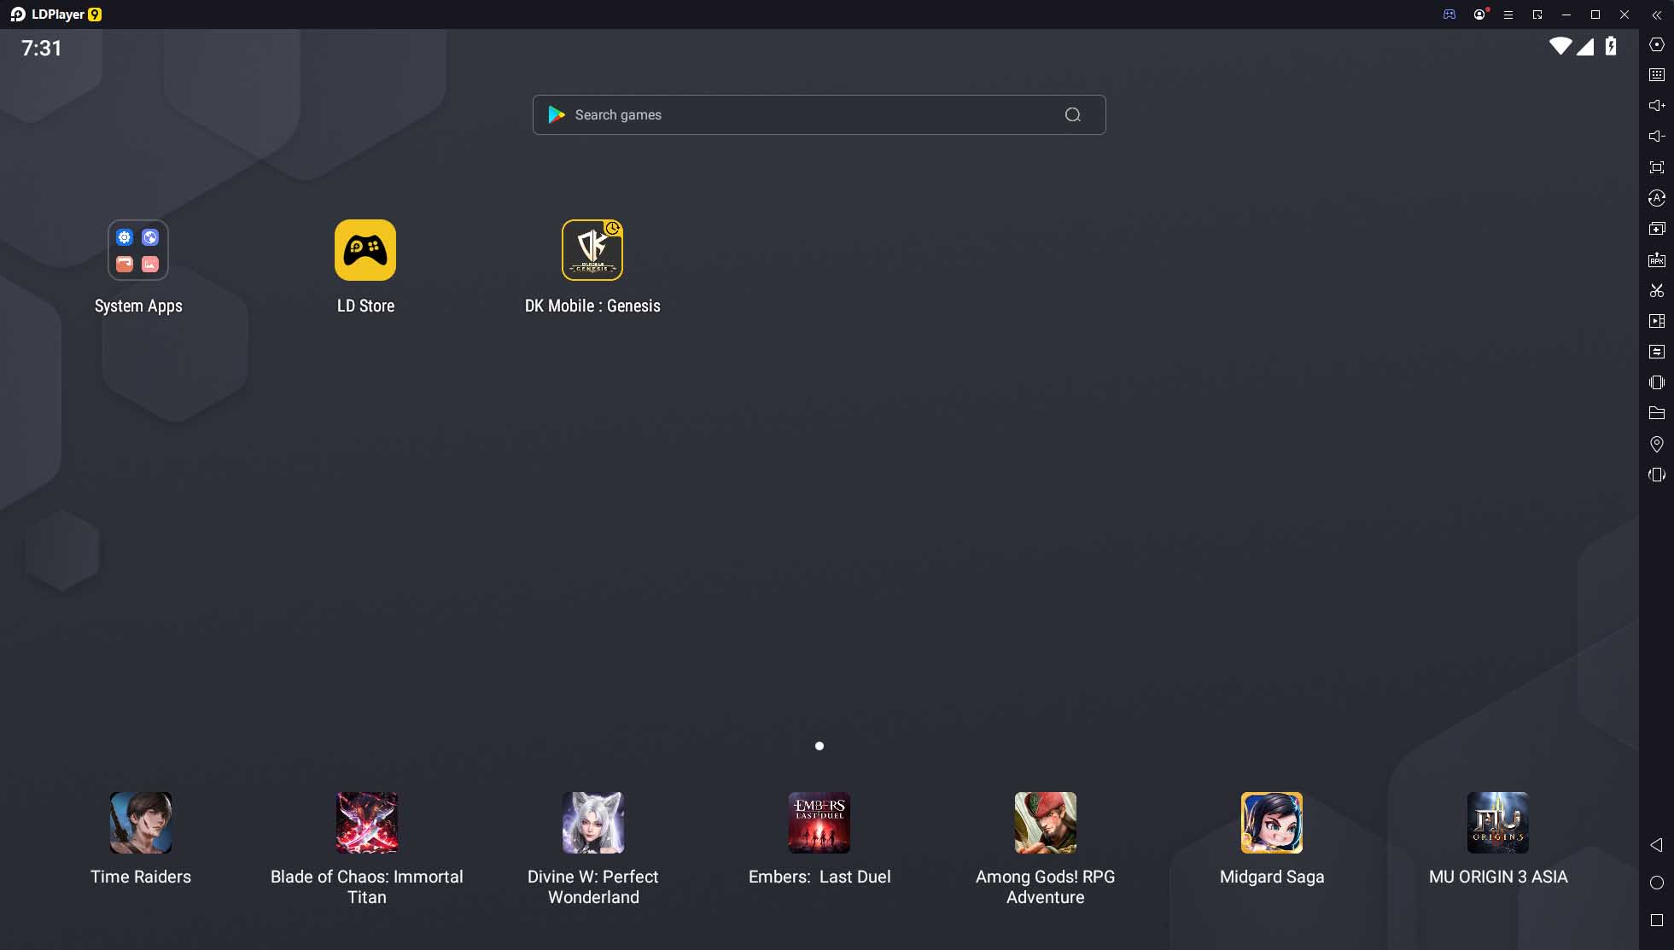Viewport: 1674px width, 950px height.
Task: Open the hamburger menu in title bar
Action: (1508, 15)
